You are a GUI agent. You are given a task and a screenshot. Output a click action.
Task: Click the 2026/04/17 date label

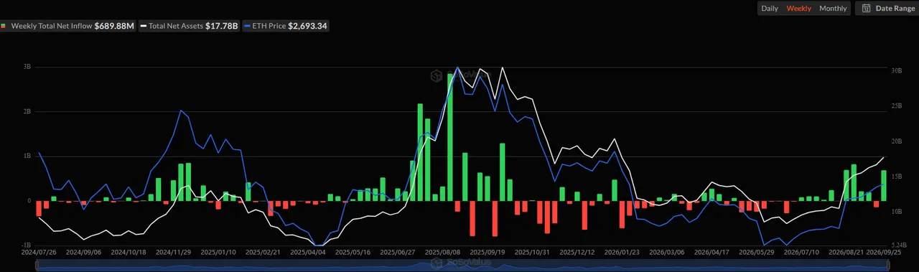point(711,253)
